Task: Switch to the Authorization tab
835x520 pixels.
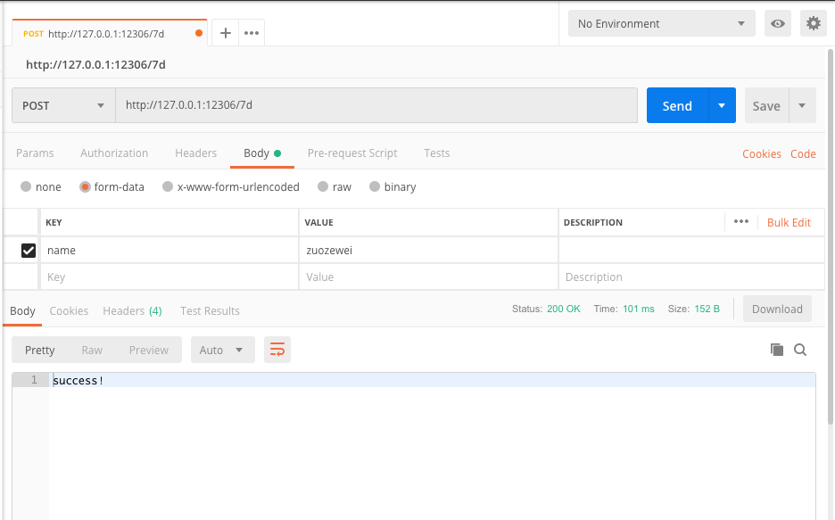Action: tap(114, 153)
